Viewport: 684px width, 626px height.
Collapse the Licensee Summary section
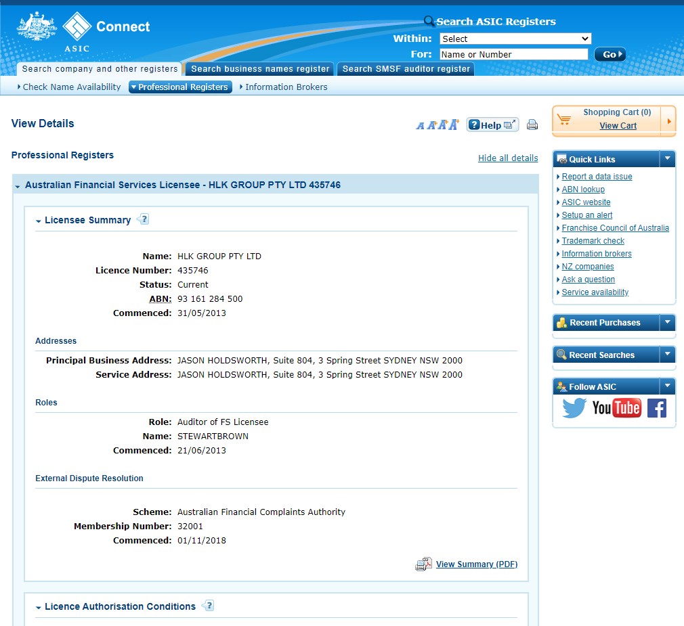point(39,221)
